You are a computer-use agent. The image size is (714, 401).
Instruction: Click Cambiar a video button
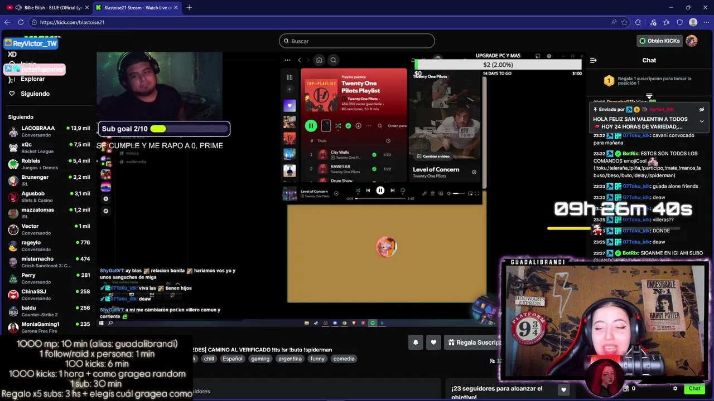(433, 157)
